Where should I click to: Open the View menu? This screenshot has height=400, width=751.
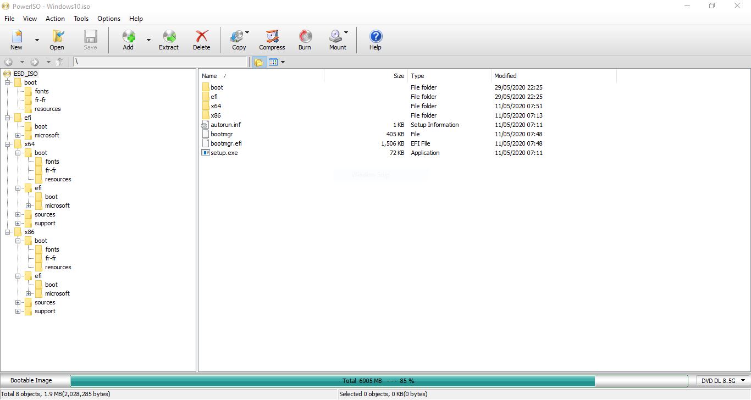click(30, 19)
